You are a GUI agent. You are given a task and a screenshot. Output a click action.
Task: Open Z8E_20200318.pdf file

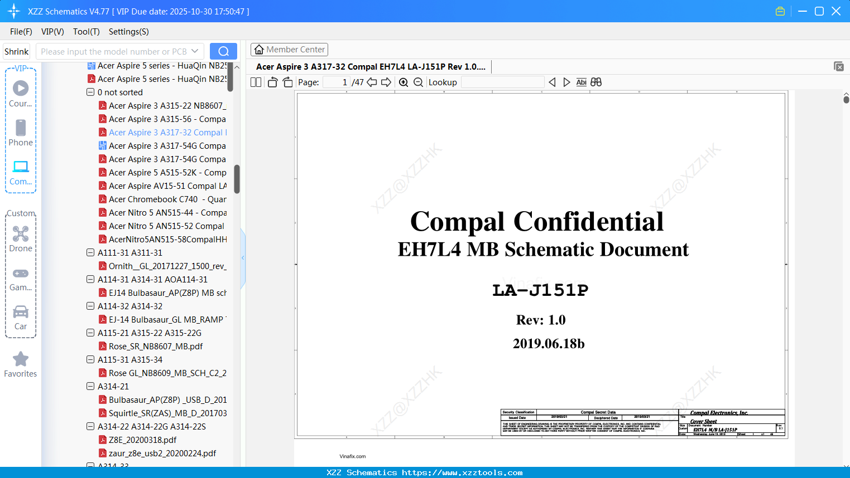coord(137,440)
